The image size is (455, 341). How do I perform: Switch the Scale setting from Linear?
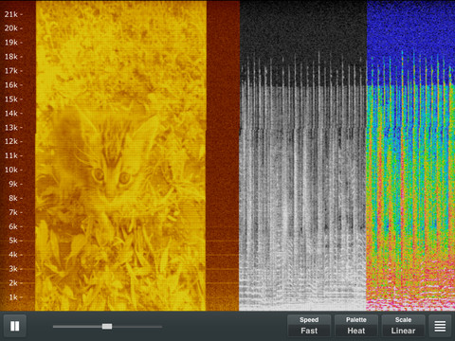tap(403, 326)
